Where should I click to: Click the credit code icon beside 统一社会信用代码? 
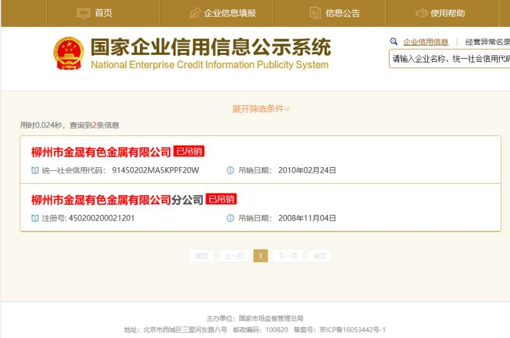point(35,170)
